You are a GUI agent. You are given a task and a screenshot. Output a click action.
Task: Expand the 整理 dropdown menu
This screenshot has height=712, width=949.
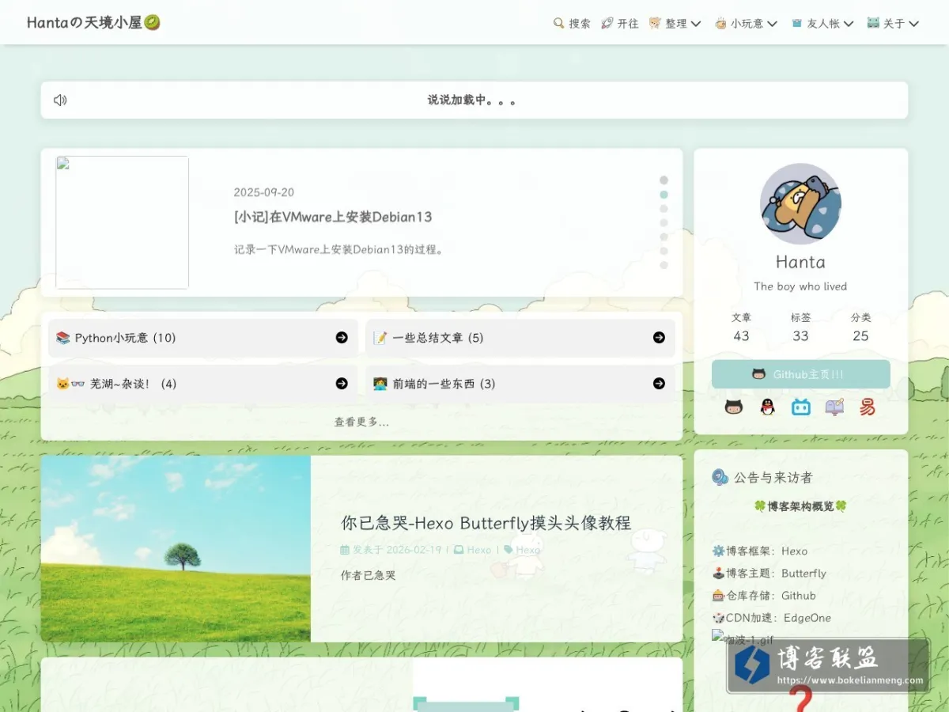675,24
